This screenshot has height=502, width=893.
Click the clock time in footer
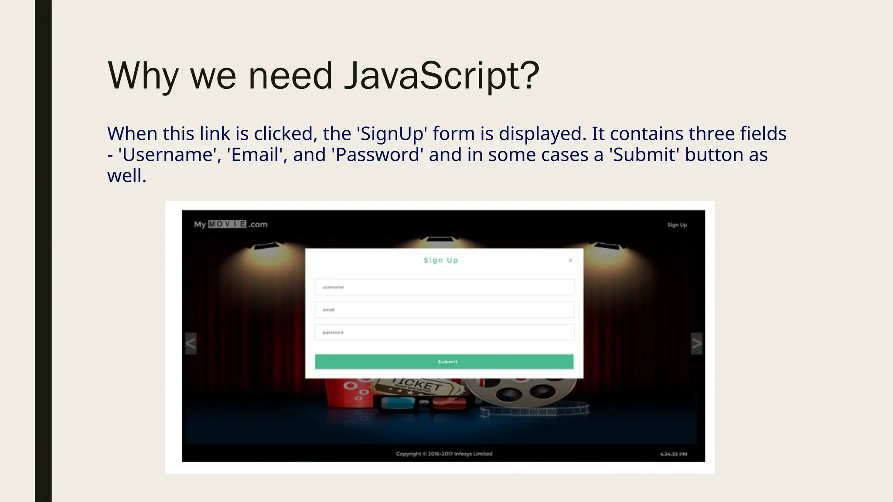coord(673,454)
